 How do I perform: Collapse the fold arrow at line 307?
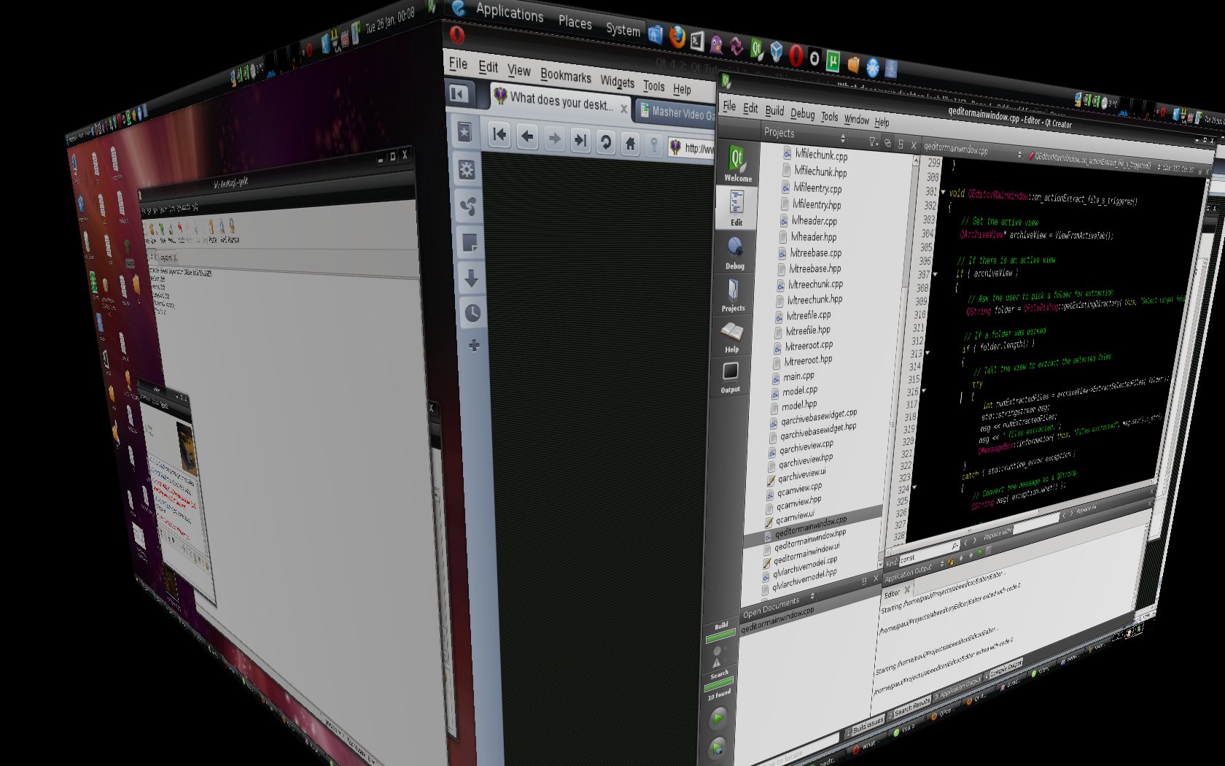[935, 275]
